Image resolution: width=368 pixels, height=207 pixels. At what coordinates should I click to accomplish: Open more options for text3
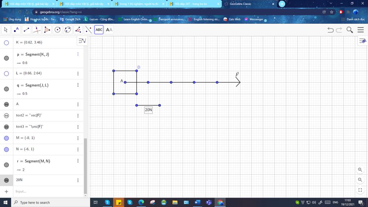tap(78, 127)
